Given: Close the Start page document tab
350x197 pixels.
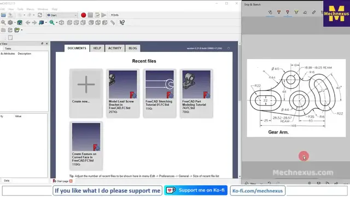Looking at the screenshot, I should pyautogui.click(x=71, y=181).
